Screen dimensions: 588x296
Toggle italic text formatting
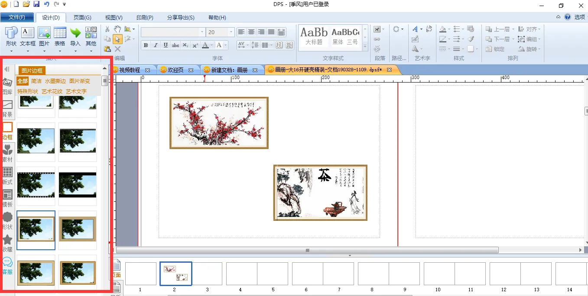pos(156,45)
